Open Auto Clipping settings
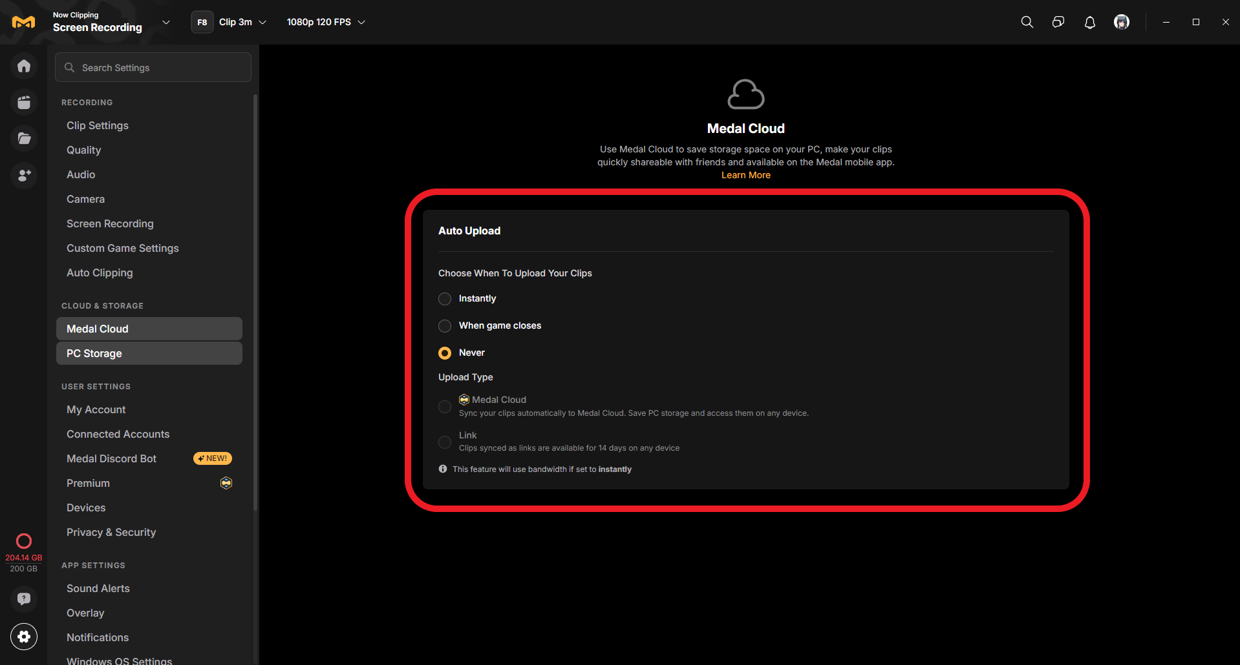The height and width of the screenshot is (665, 1240). point(149,273)
